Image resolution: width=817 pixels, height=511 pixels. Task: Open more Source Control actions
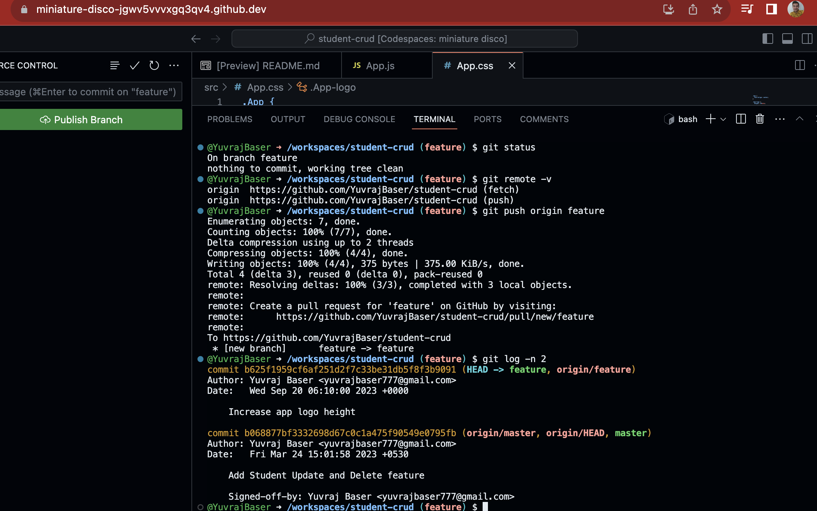click(x=174, y=65)
